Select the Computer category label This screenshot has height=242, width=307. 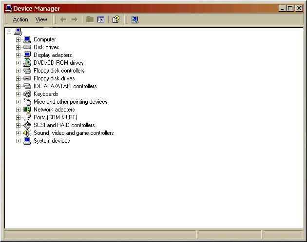click(x=45, y=39)
